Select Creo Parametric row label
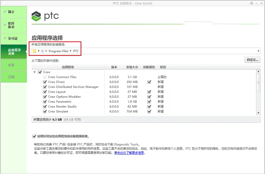 (x=60, y=102)
